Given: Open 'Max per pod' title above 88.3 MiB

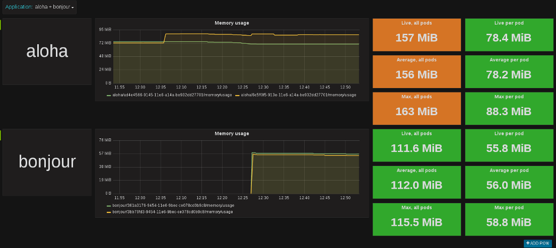Looking at the screenshot, I should pyautogui.click(x=509, y=97).
